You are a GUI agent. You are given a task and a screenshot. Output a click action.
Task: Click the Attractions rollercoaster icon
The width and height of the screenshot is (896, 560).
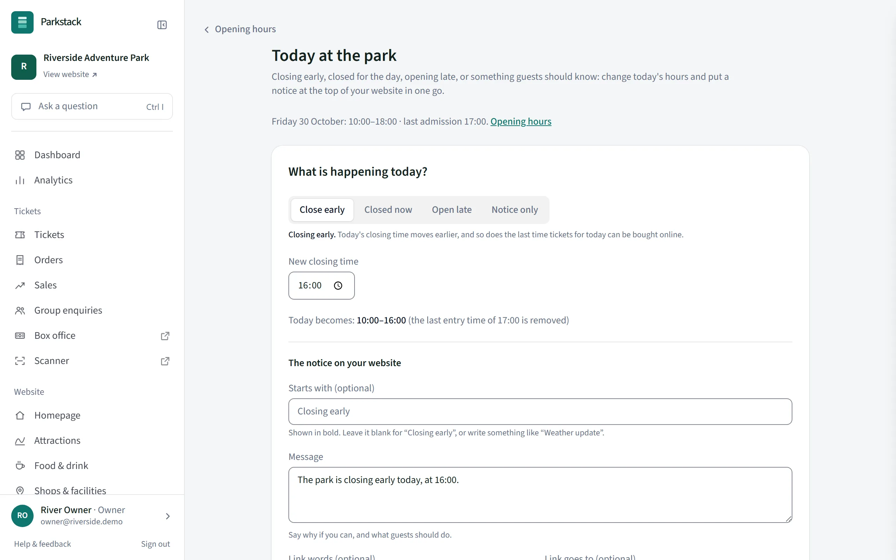coord(20,441)
